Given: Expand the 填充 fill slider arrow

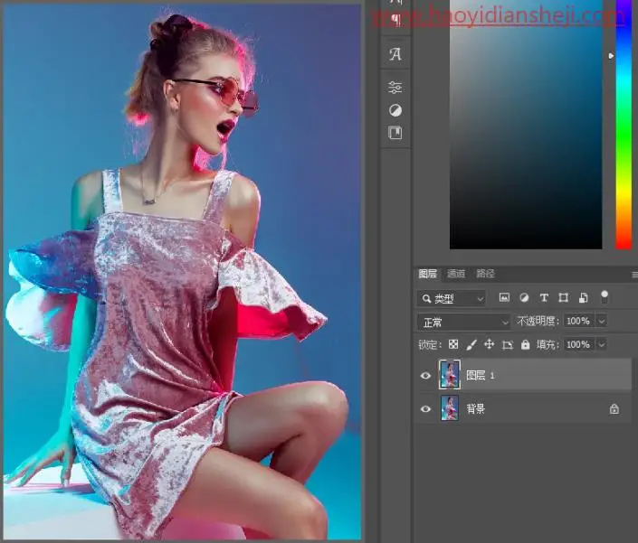Looking at the screenshot, I should 602,345.
